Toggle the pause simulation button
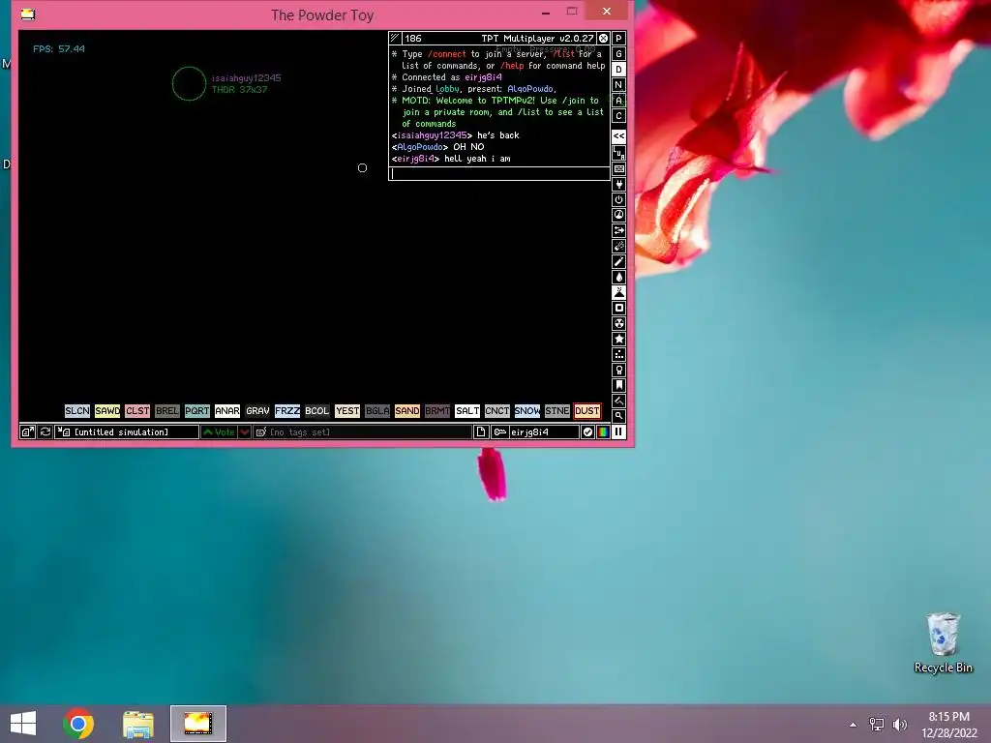991x743 pixels. coord(618,432)
